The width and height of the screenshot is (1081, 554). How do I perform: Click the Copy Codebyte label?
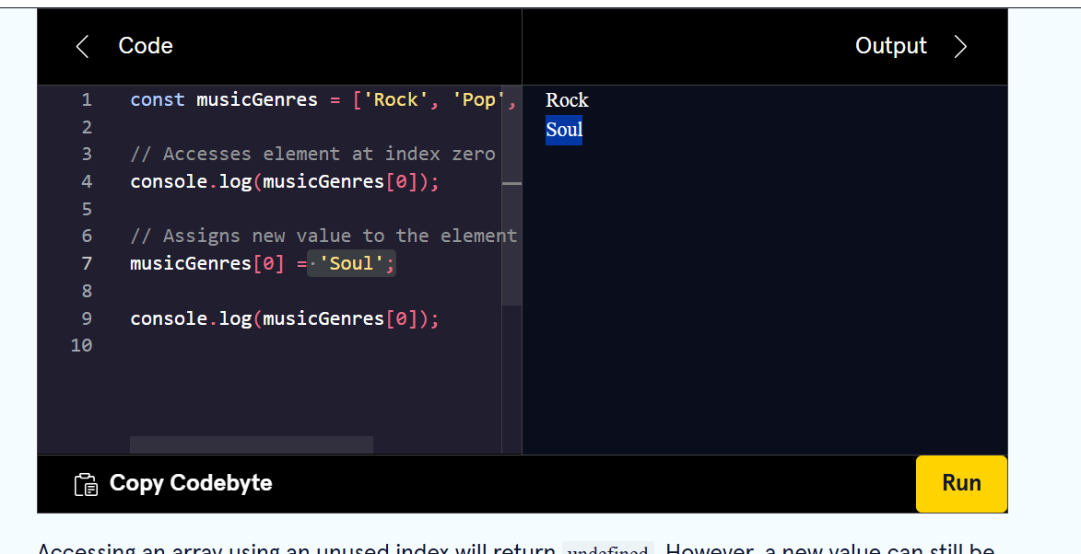tap(191, 483)
